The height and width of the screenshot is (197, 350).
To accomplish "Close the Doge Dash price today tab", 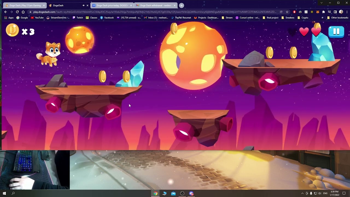I will click(x=131, y=5).
